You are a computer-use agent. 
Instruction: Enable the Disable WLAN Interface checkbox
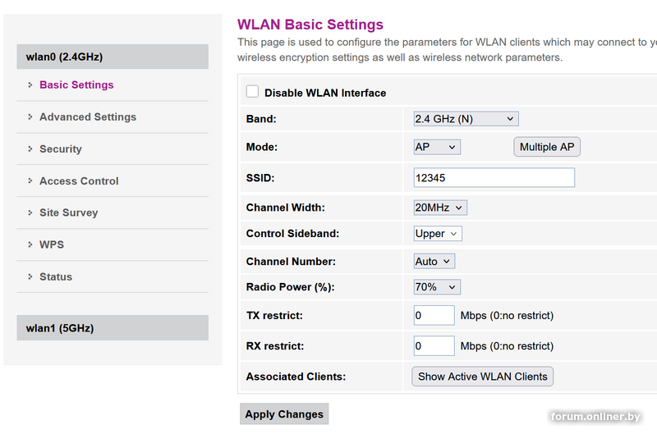tap(253, 93)
